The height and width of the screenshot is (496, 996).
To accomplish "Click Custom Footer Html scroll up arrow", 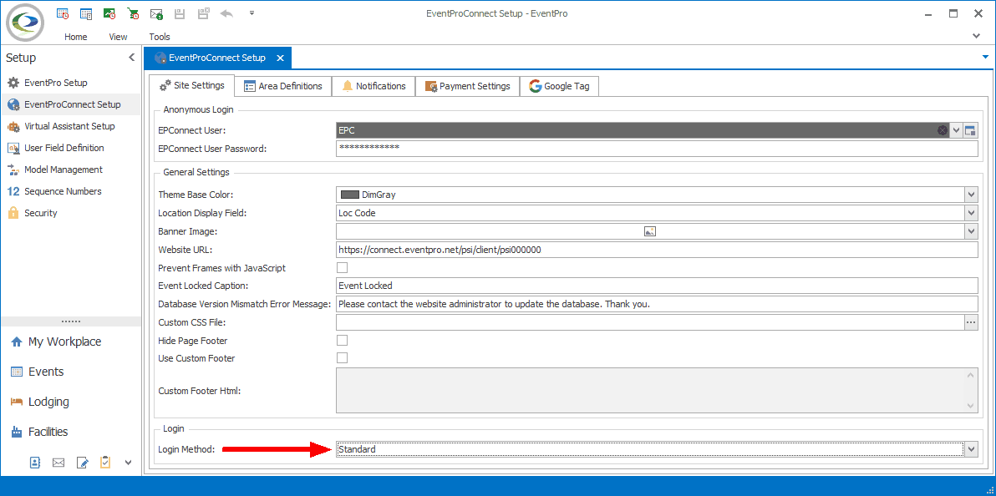I will [x=971, y=375].
